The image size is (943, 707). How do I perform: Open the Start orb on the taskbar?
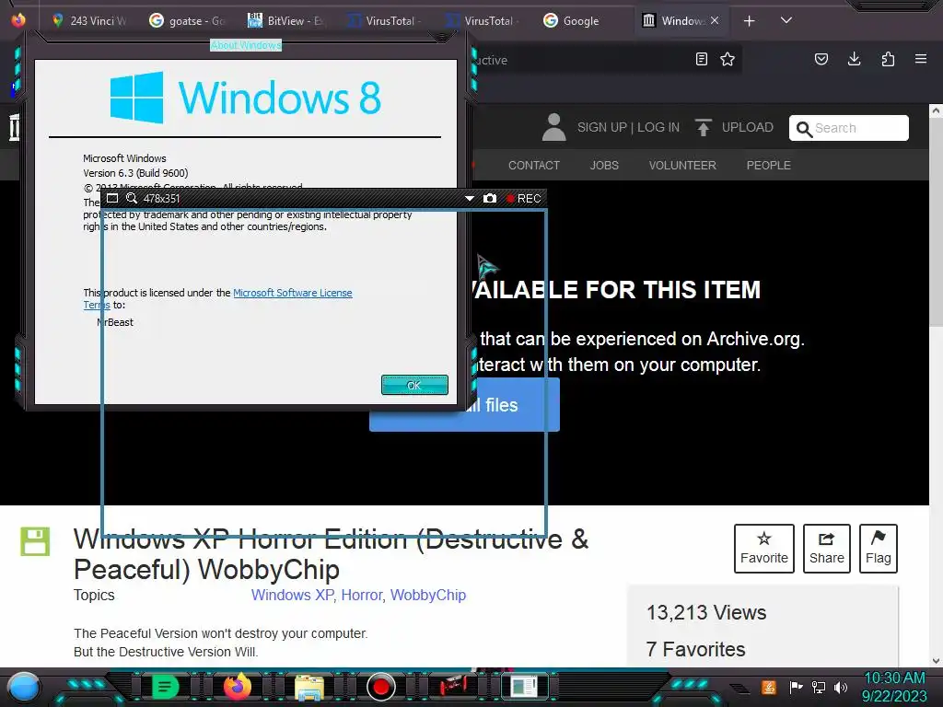coord(23,688)
